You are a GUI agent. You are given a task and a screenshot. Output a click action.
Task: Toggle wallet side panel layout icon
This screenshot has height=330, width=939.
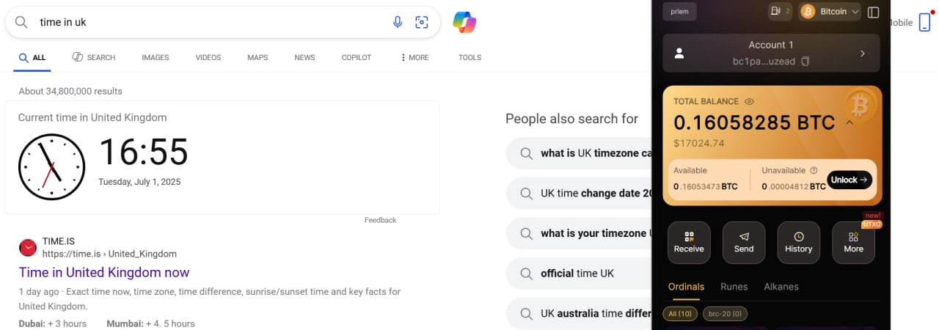coord(873,12)
